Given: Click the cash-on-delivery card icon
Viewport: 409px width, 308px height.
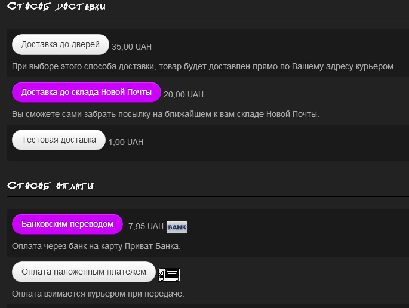Looking at the screenshot, I should coord(170,275).
